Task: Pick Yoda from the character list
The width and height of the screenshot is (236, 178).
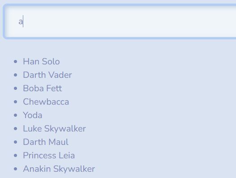Action: (x=33, y=115)
